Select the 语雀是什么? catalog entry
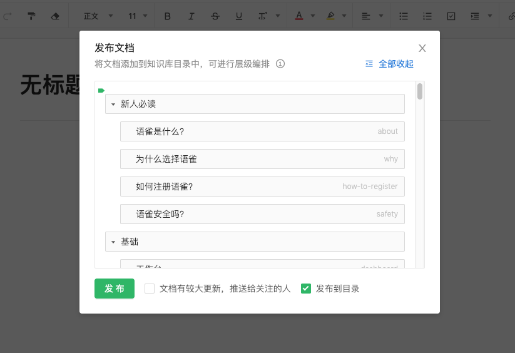515x353 pixels. tap(262, 131)
